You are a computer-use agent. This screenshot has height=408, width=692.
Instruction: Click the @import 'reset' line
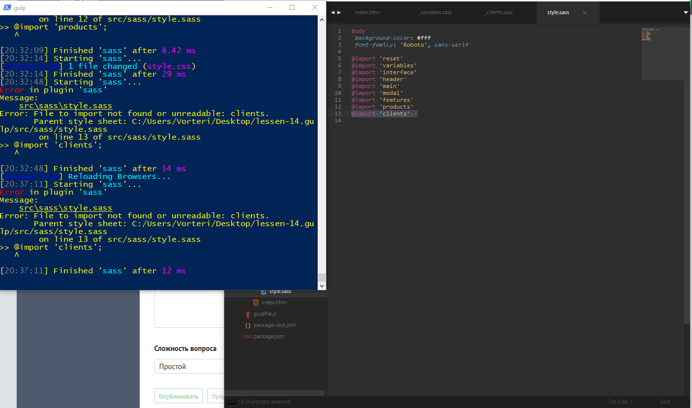pyautogui.click(x=377, y=58)
